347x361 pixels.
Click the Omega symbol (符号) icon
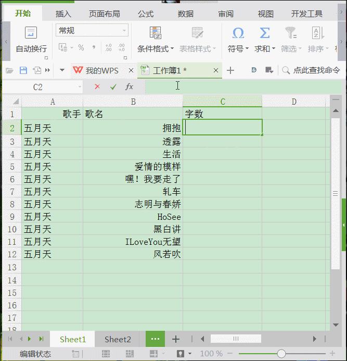click(x=238, y=33)
